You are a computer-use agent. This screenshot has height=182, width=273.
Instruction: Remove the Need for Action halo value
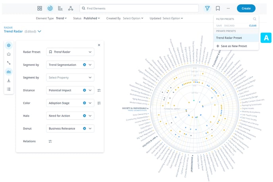point(85,116)
